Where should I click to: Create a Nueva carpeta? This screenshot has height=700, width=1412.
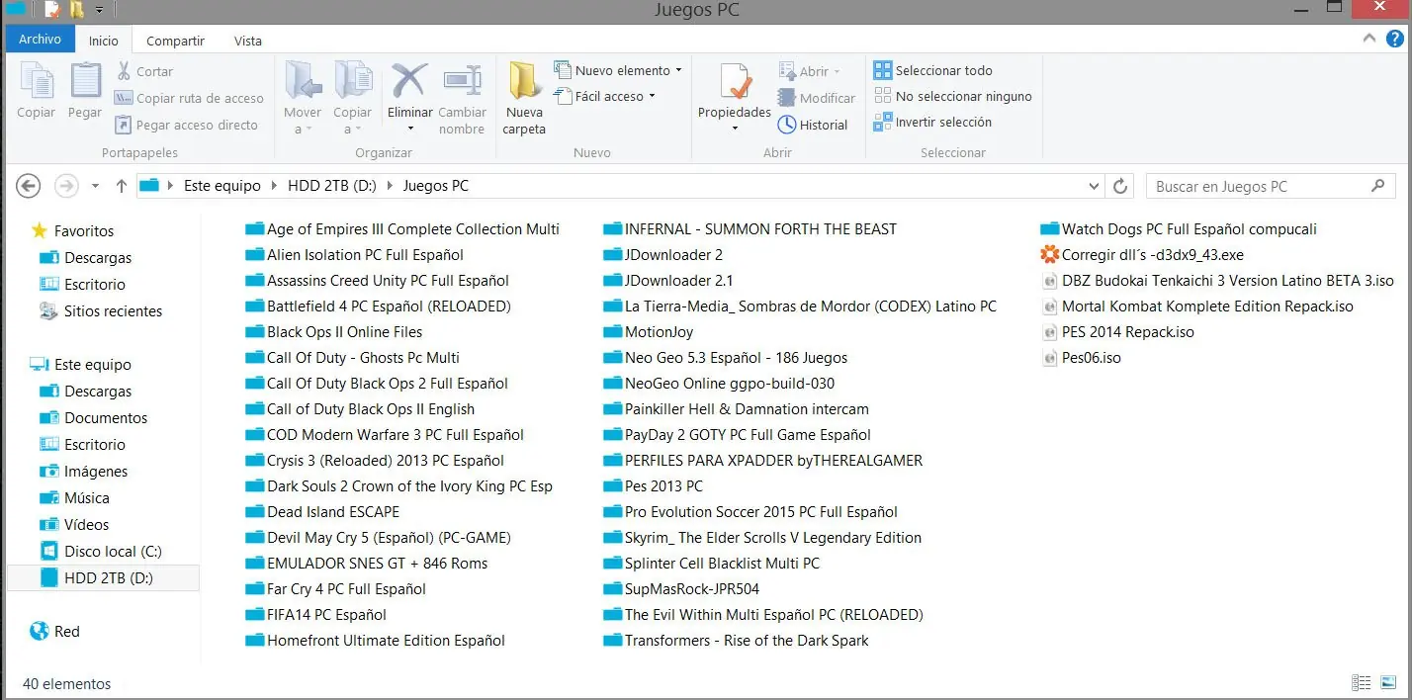524,98
